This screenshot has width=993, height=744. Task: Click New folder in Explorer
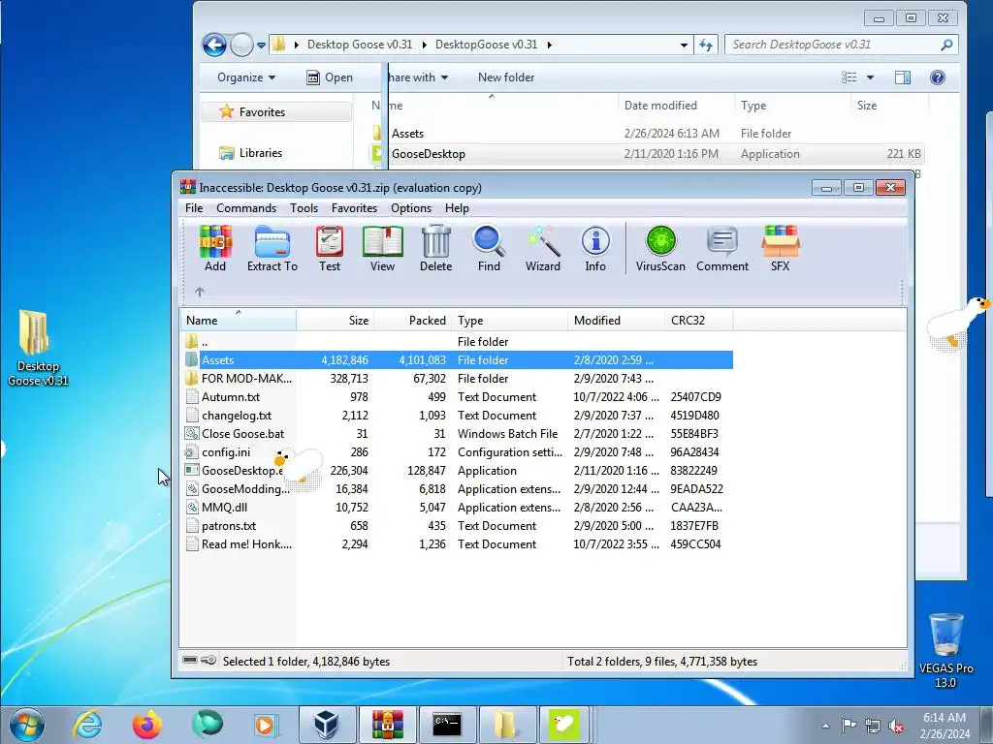[x=506, y=77]
